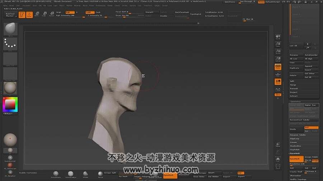Select the Move transform tool
323x181 pixels.
37,14
